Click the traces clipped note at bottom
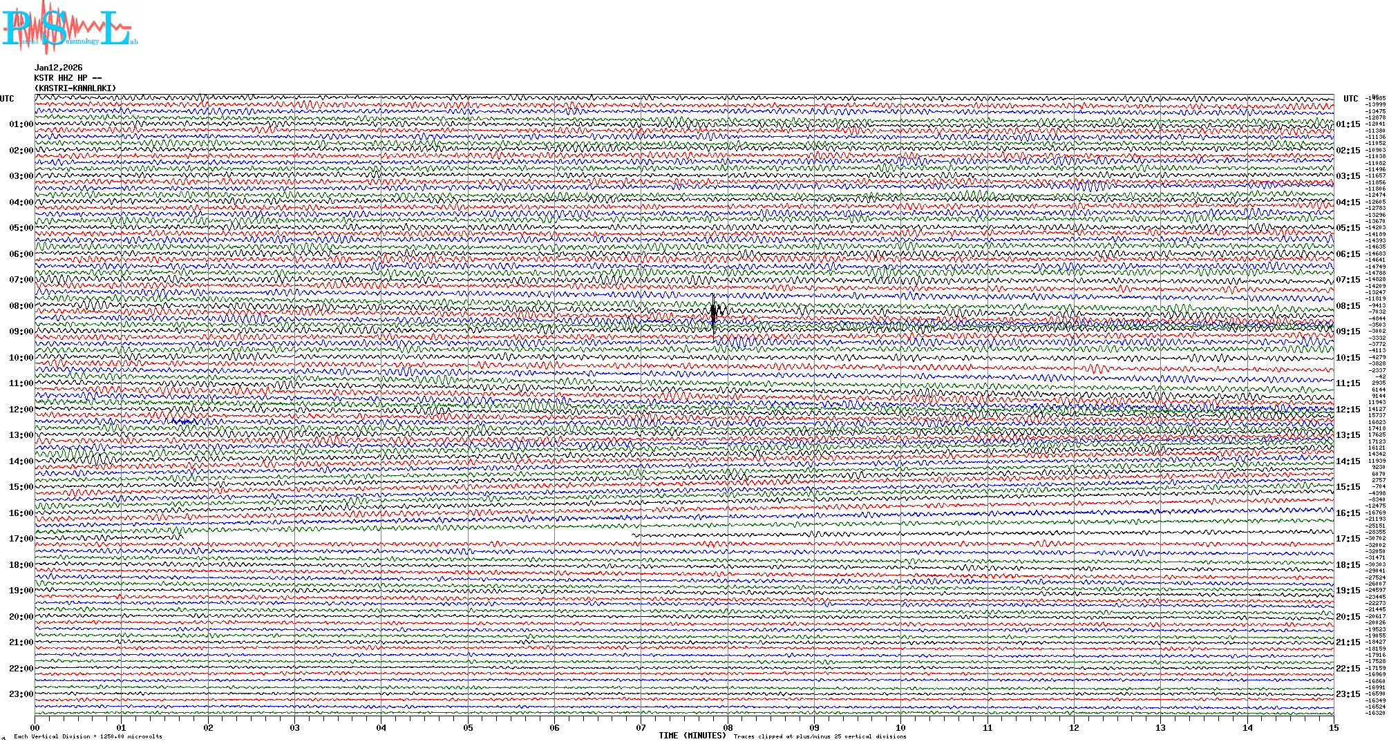1389x746 pixels. 820,736
